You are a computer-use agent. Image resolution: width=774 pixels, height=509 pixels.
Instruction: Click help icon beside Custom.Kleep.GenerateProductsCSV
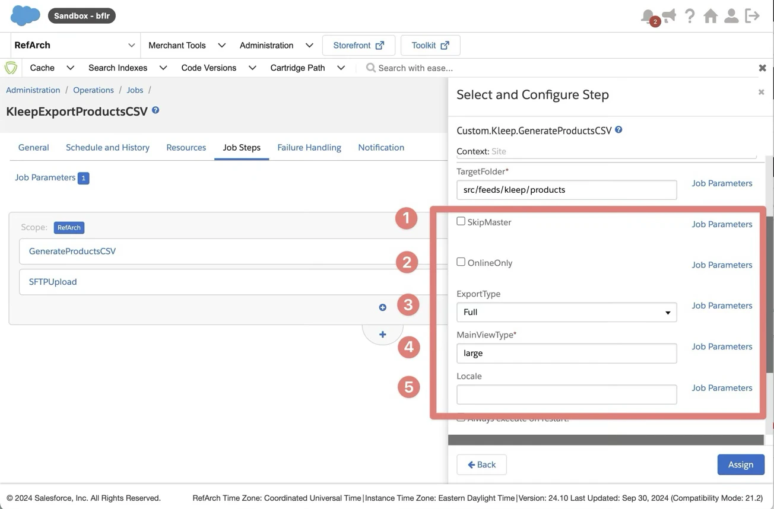coord(618,129)
